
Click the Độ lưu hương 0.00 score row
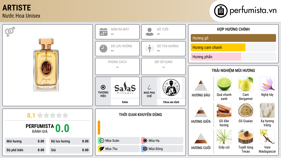click(x=70, y=141)
